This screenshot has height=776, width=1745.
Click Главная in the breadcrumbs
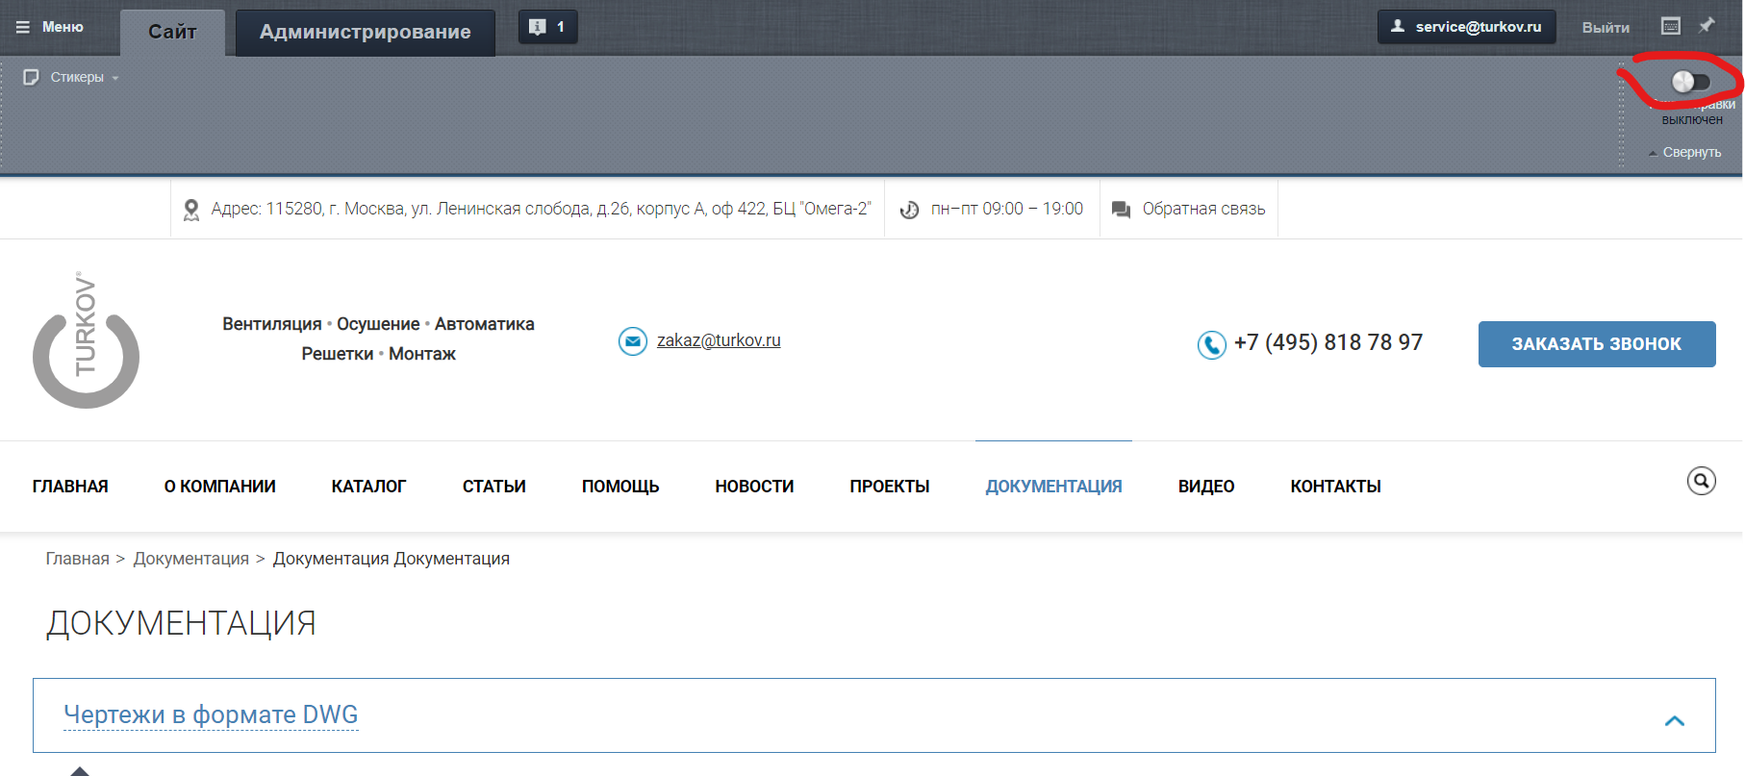78,559
